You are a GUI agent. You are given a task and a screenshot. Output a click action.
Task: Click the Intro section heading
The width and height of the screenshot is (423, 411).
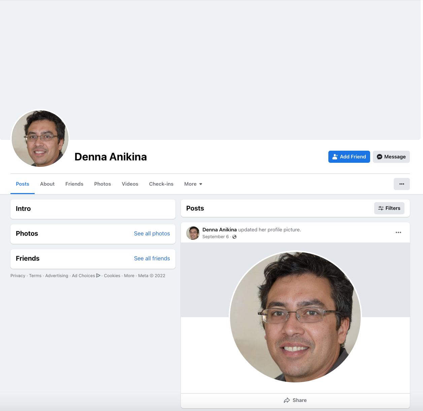point(23,209)
